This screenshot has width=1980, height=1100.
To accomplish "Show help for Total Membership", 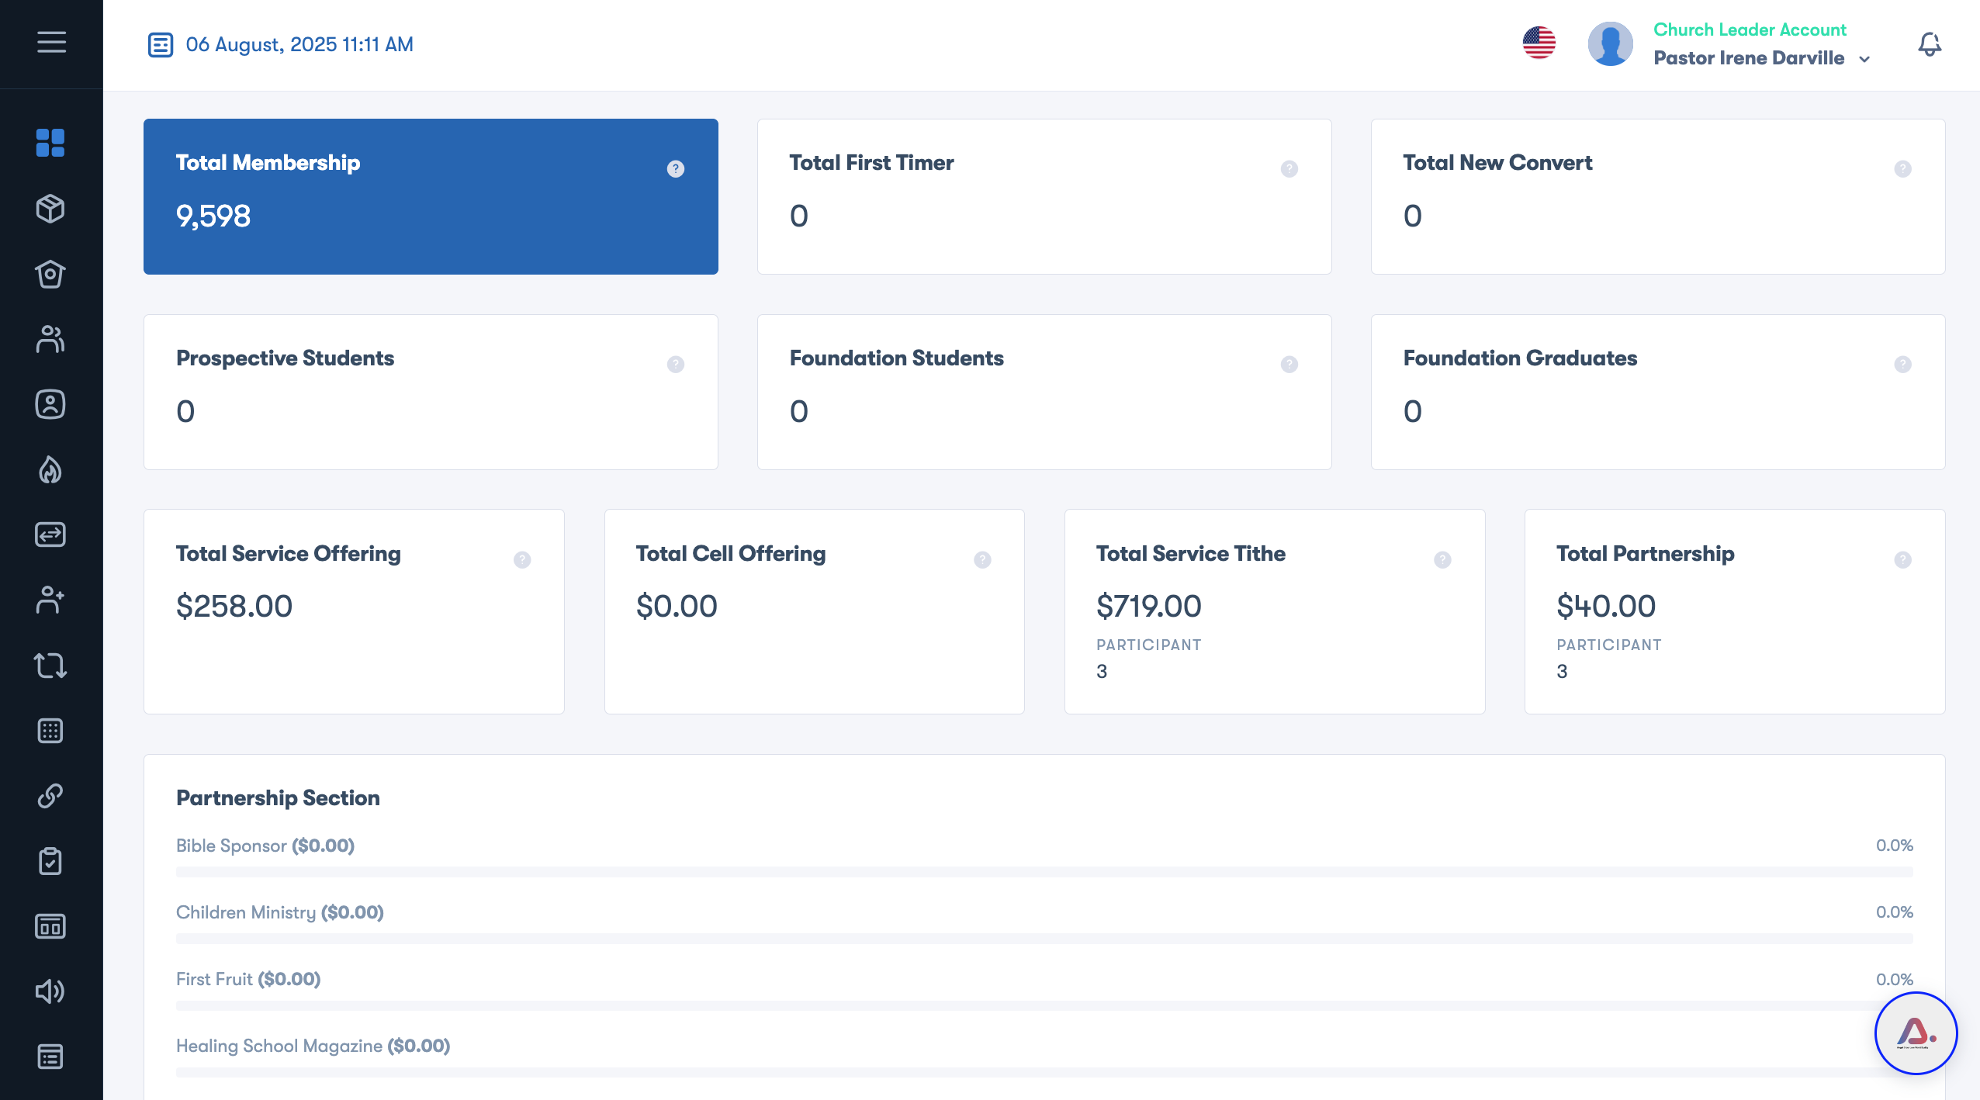I will point(676,168).
